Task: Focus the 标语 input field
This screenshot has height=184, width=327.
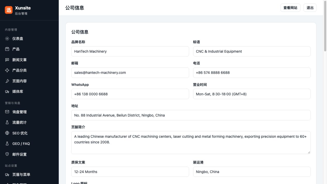Action: [252, 51]
